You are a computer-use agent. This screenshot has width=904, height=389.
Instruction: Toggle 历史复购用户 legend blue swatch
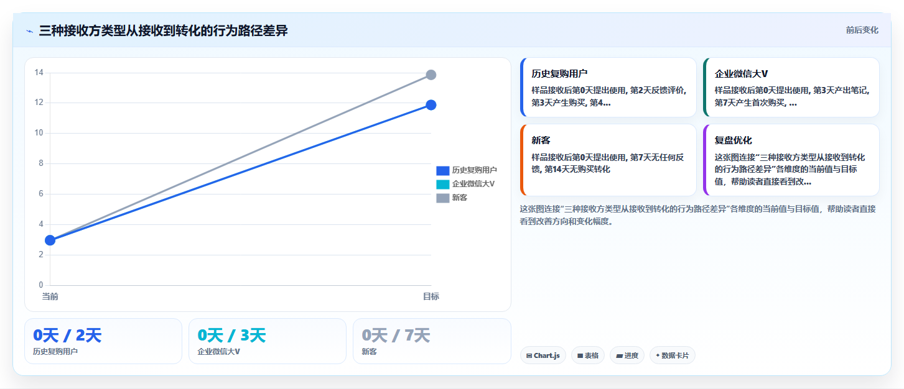pos(442,170)
